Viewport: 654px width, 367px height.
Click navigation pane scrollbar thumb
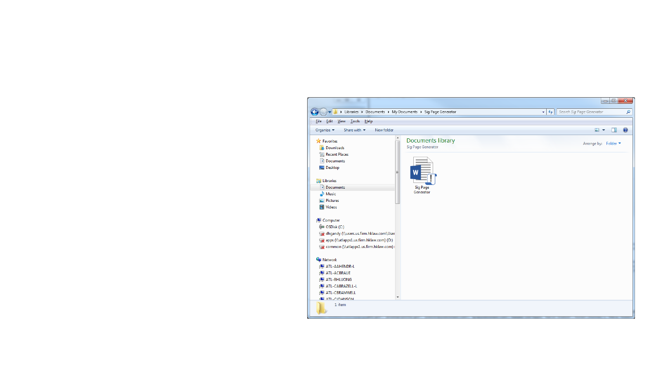[398, 172]
